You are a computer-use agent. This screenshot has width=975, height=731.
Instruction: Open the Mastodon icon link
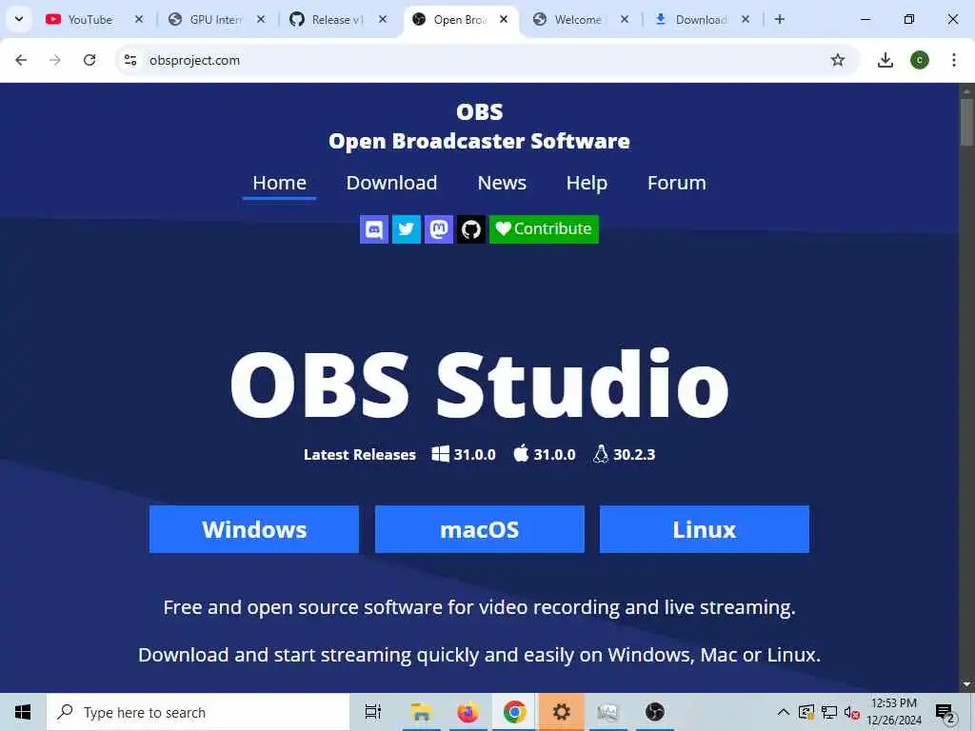[x=438, y=229]
